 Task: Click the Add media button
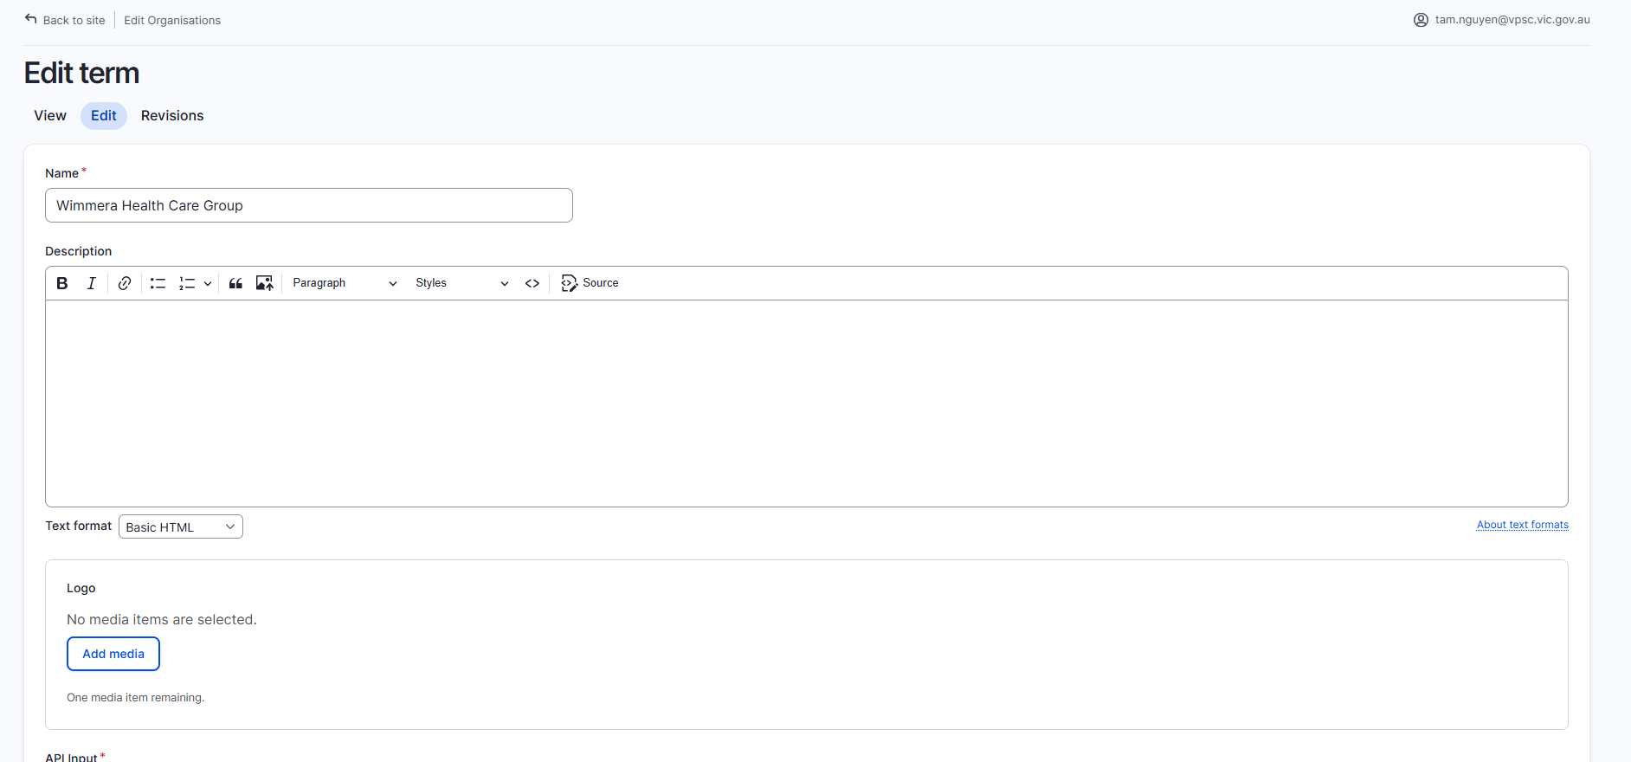[x=113, y=654]
